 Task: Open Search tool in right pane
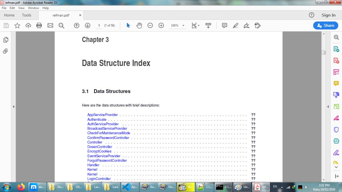tap(336, 37)
